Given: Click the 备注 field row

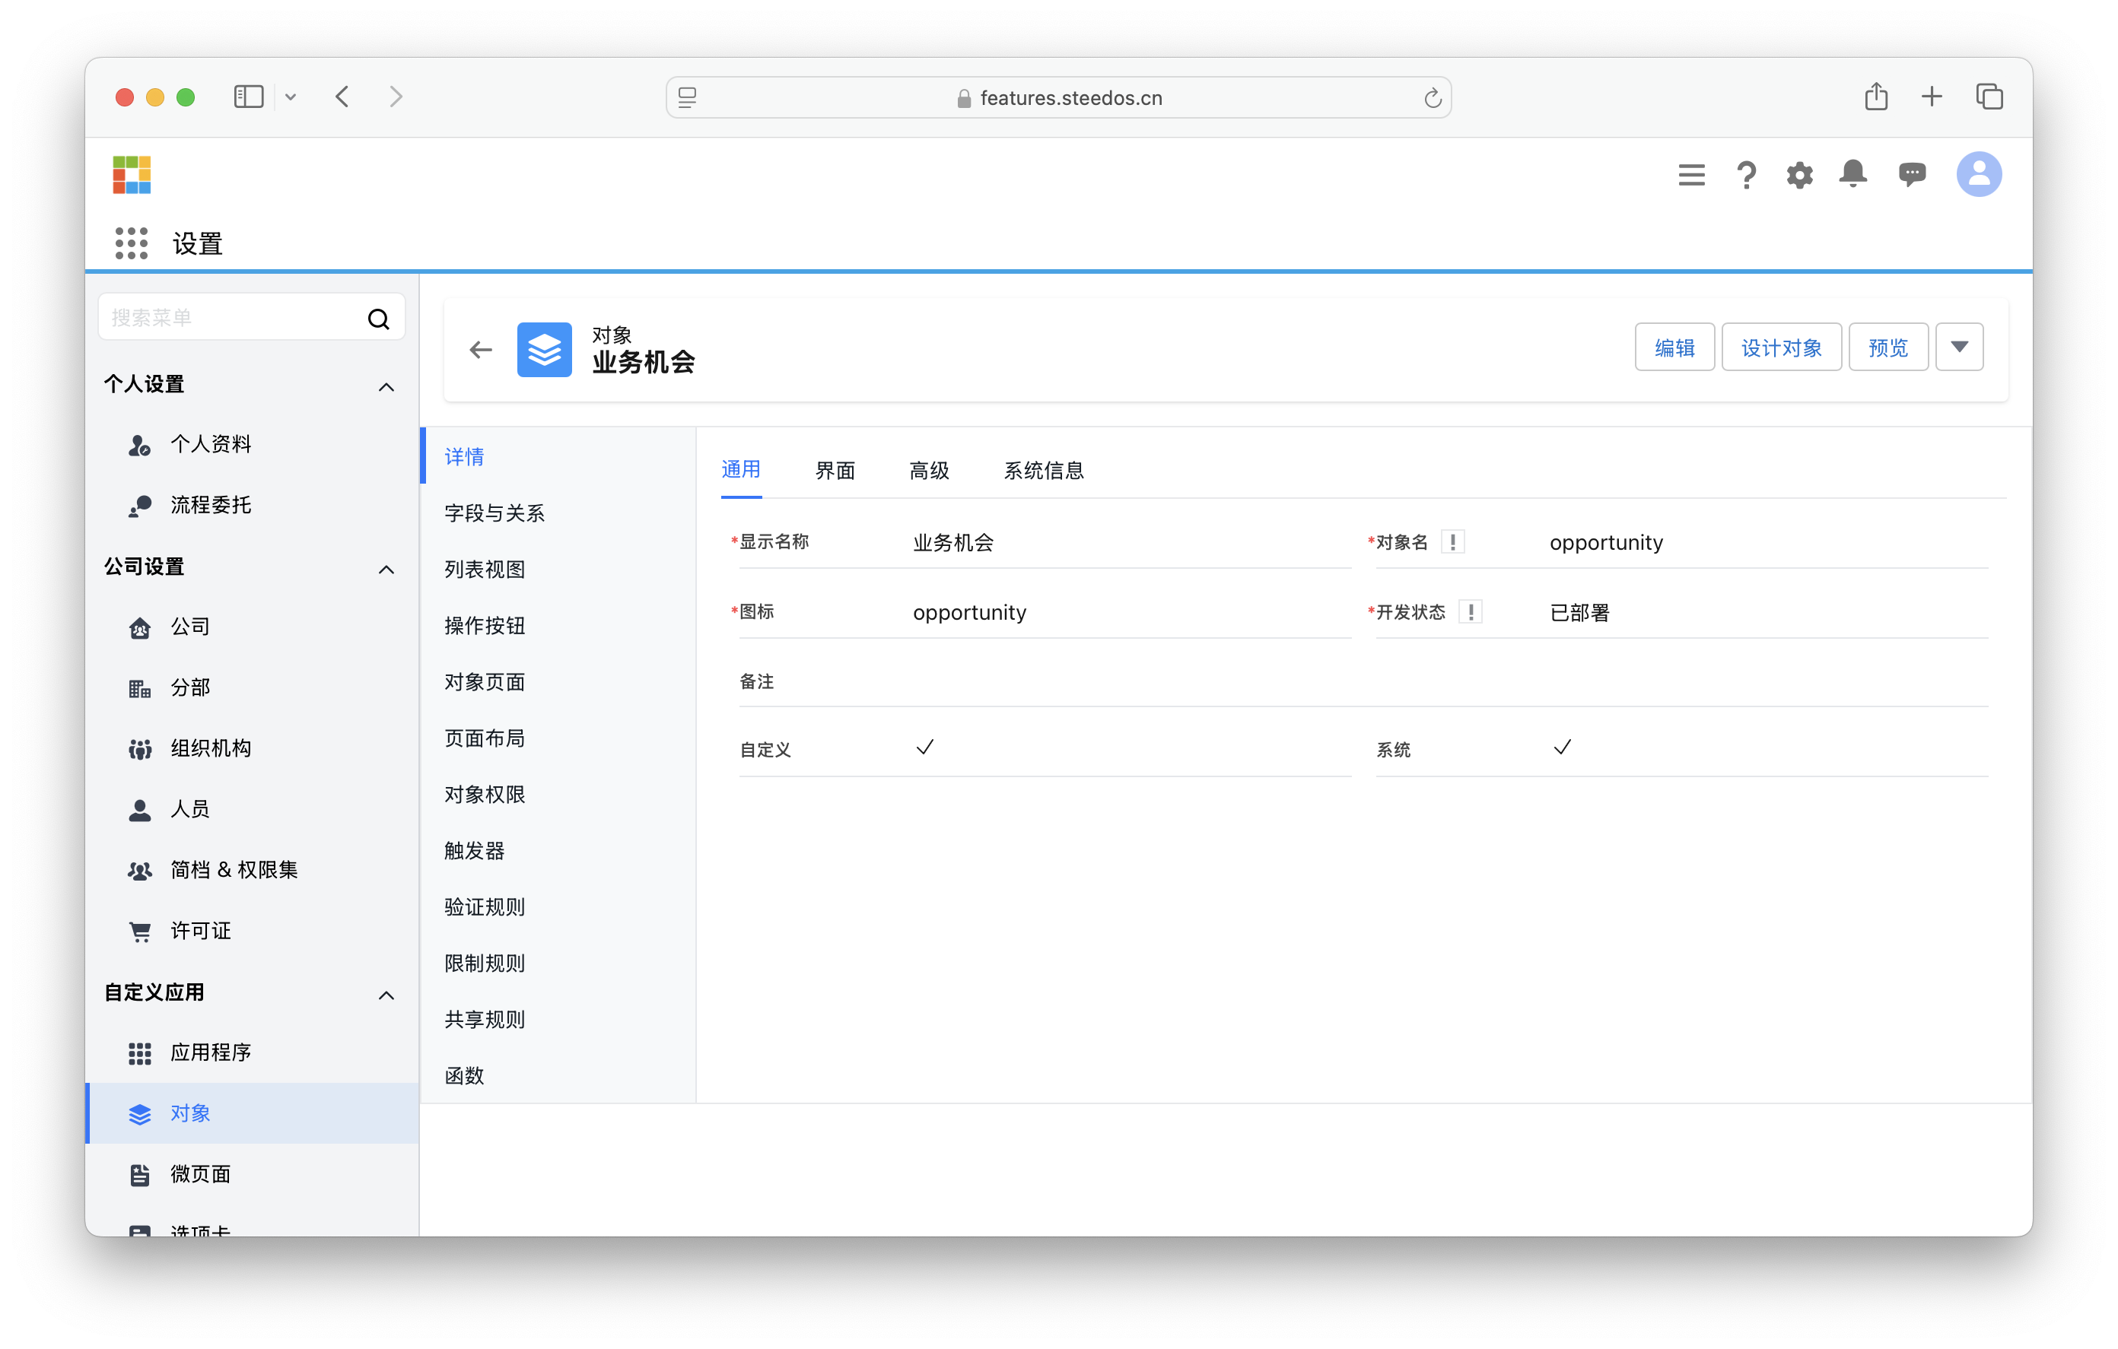Looking at the screenshot, I should pos(1363,680).
